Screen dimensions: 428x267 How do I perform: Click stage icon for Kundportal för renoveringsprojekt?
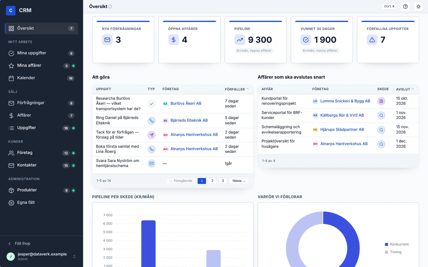(381, 101)
